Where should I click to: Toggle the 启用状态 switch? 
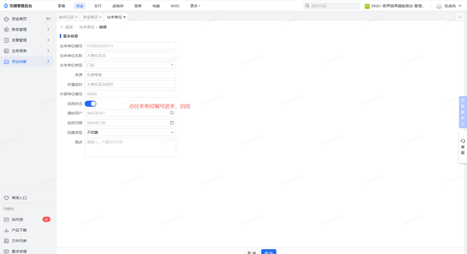coord(91,103)
